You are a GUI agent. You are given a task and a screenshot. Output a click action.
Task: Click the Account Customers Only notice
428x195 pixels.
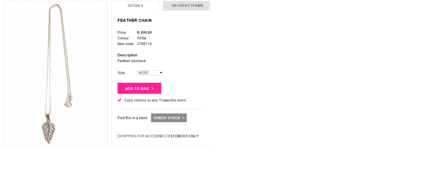click(158, 136)
